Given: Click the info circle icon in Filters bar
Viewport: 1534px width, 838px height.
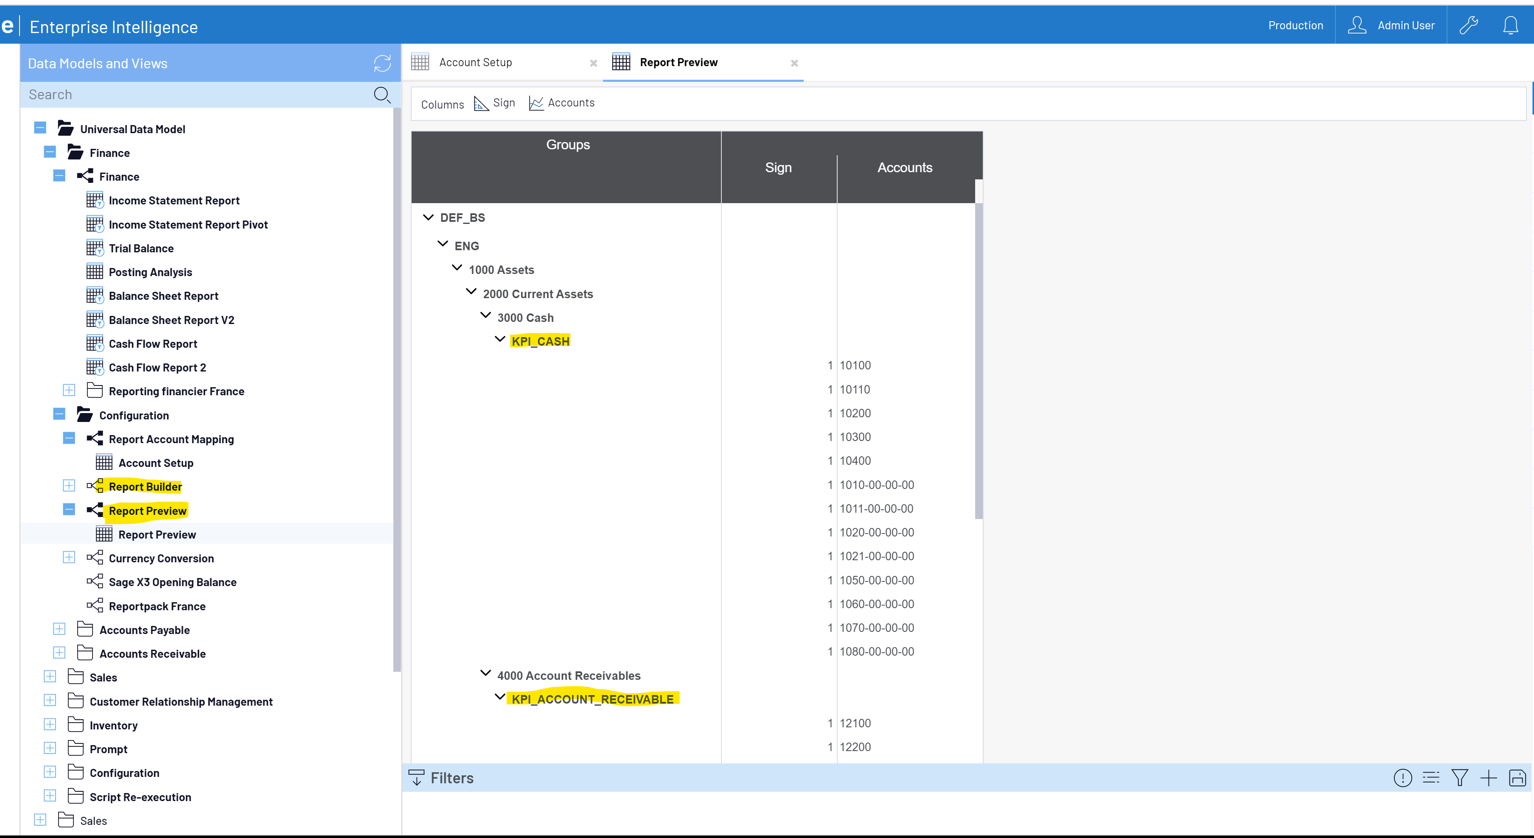Looking at the screenshot, I should pyautogui.click(x=1402, y=778).
